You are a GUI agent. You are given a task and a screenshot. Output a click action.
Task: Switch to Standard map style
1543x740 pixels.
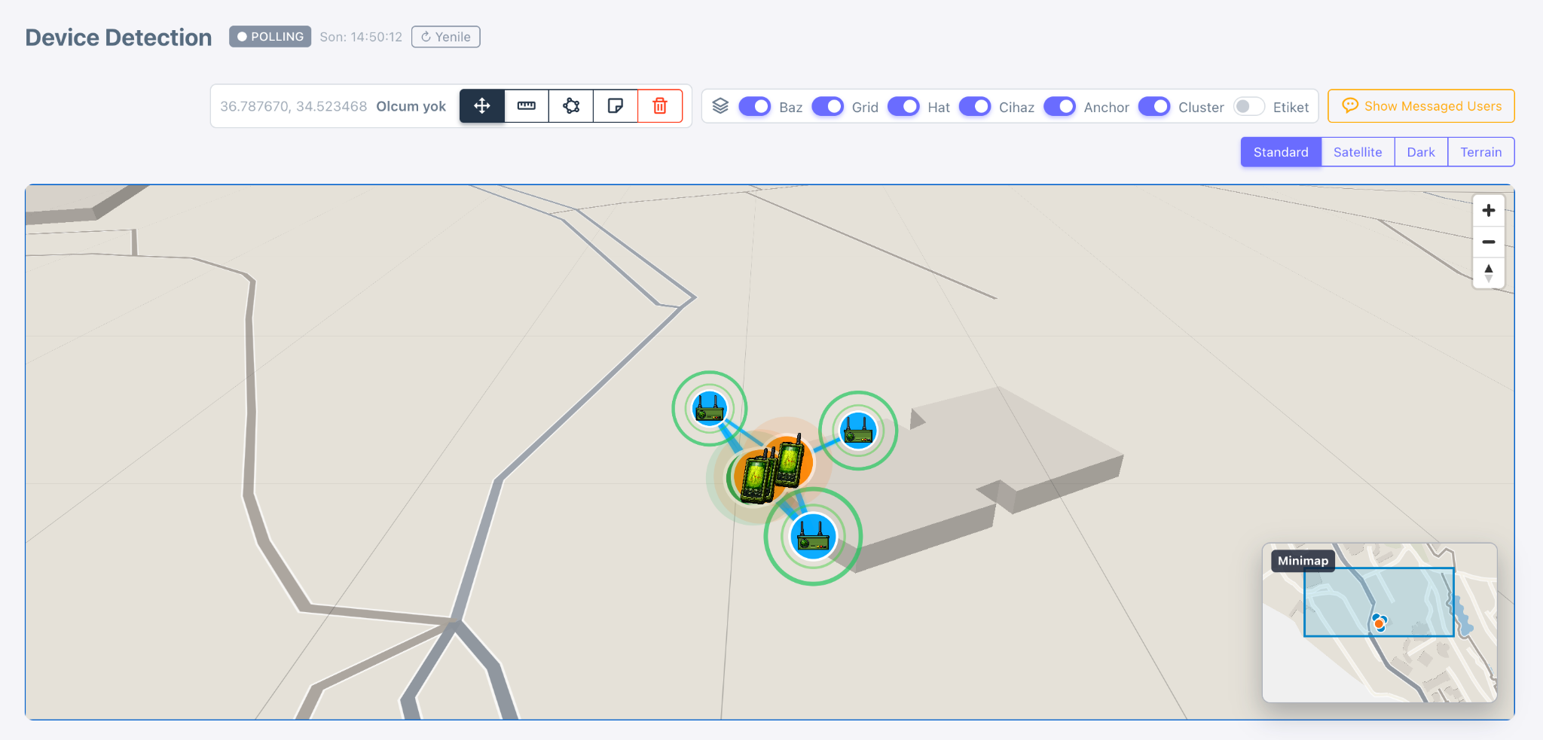(1281, 152)
